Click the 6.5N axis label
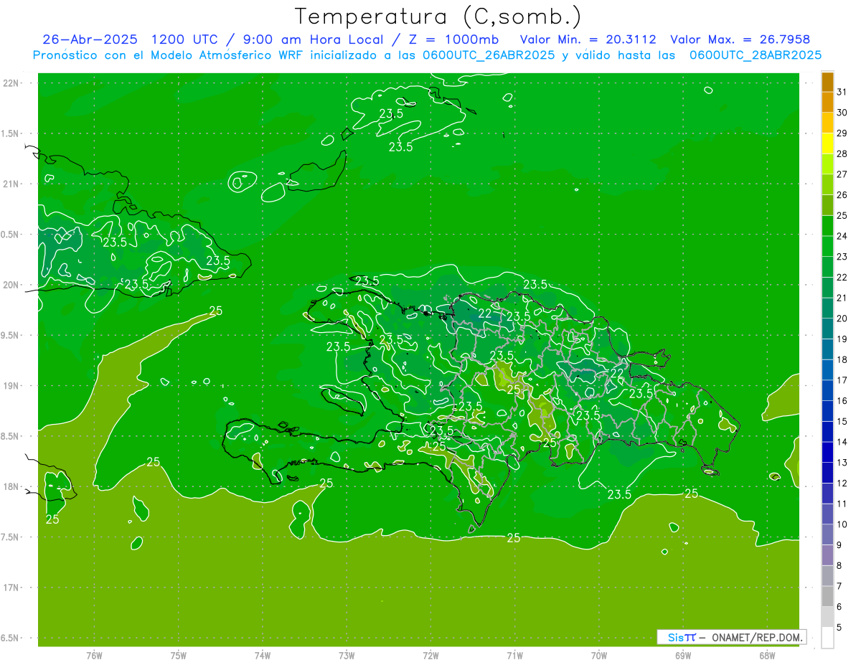Image resolution: width=861 pixels, height=665 pixels. click(x=10, y=638)
